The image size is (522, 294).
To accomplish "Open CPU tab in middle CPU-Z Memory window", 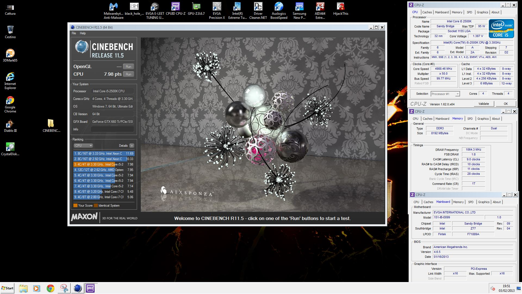I will (x=415, y=119).
